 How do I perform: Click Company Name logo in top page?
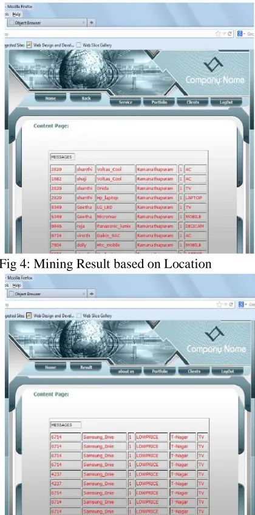click(x=215, y=72)
